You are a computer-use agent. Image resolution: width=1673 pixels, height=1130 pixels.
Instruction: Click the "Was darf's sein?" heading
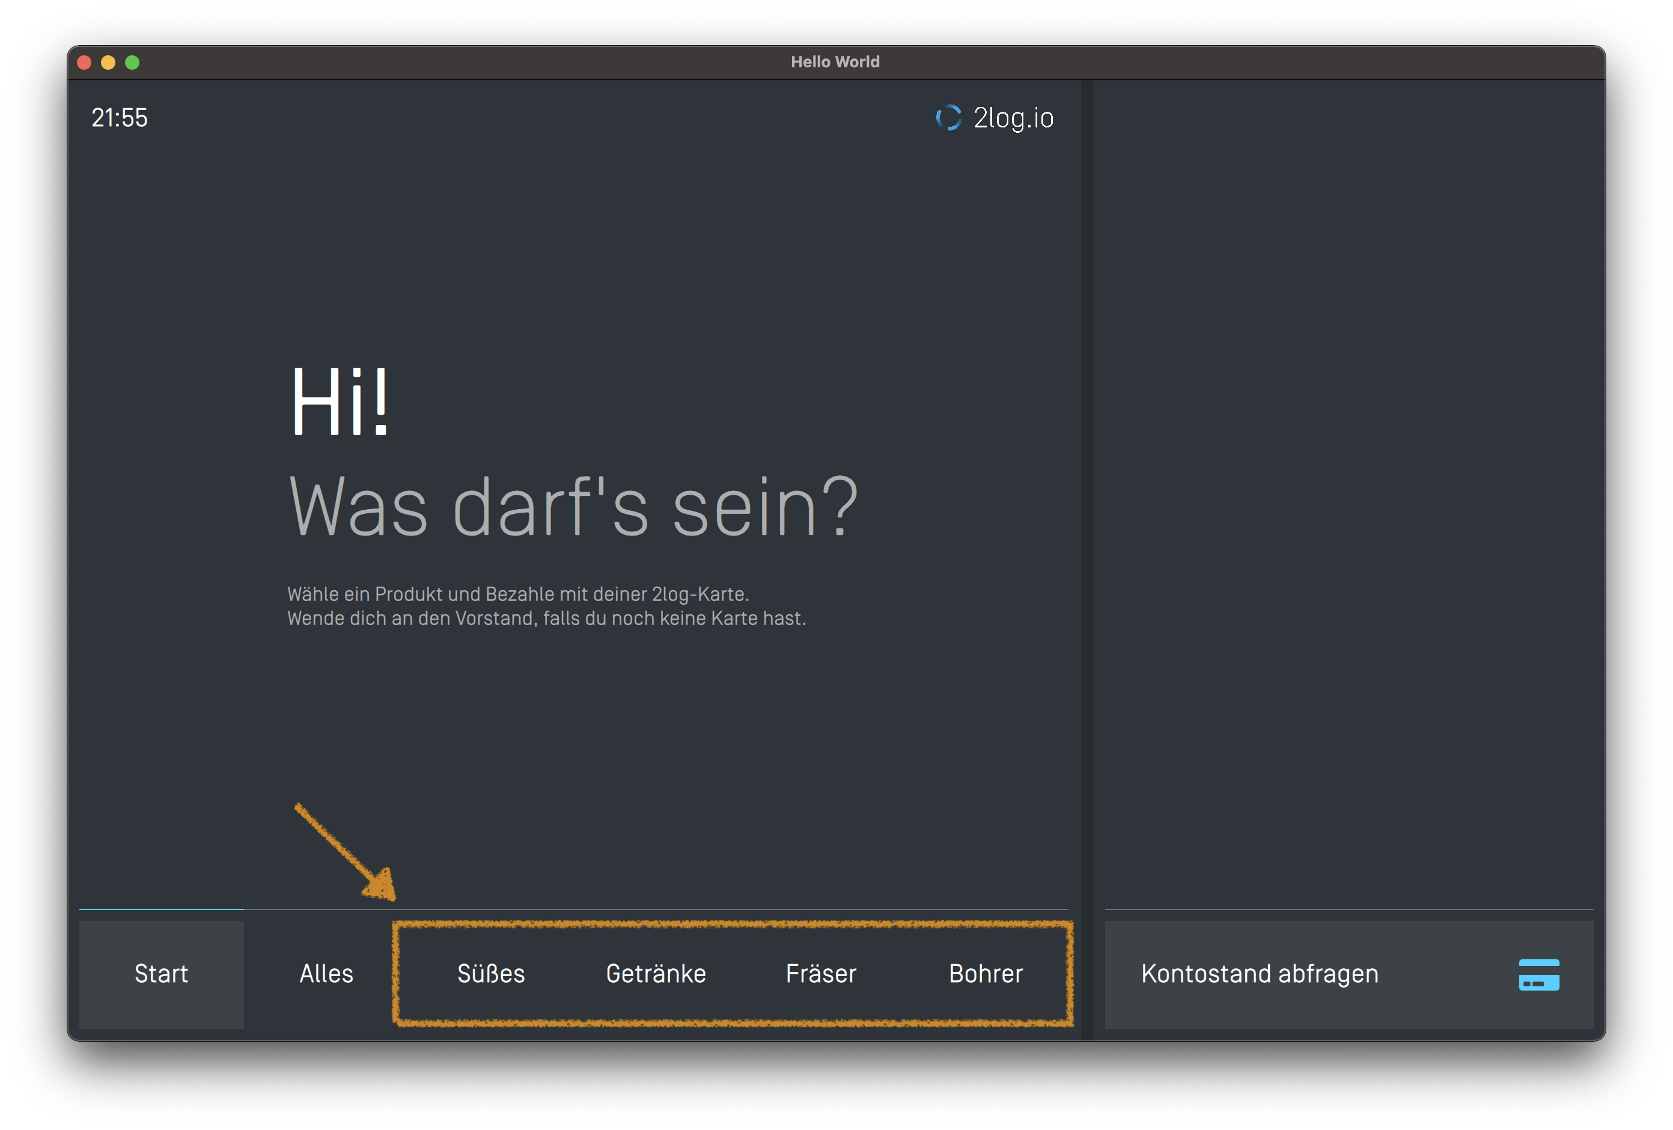click(x=573, y=507)
